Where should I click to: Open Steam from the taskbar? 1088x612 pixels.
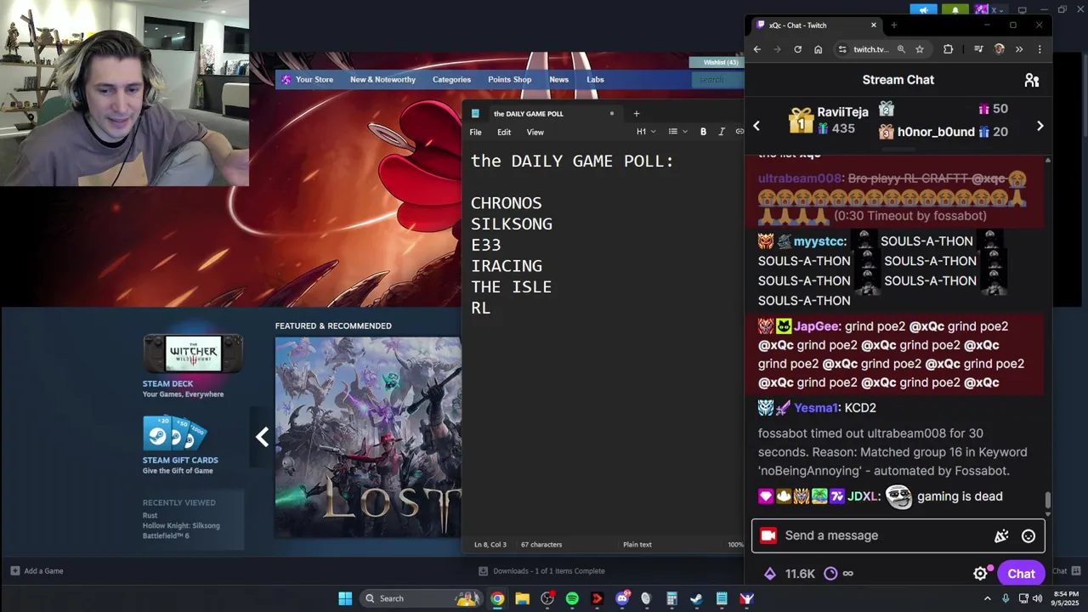point(696,598)
